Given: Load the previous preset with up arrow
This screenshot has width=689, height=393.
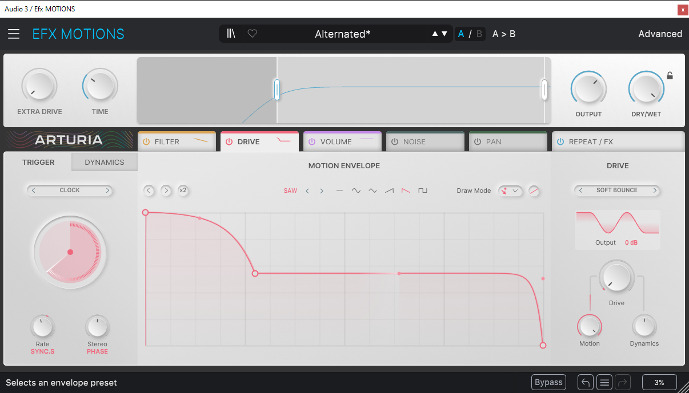Looking at the screenshot, I should pos(435,34).
